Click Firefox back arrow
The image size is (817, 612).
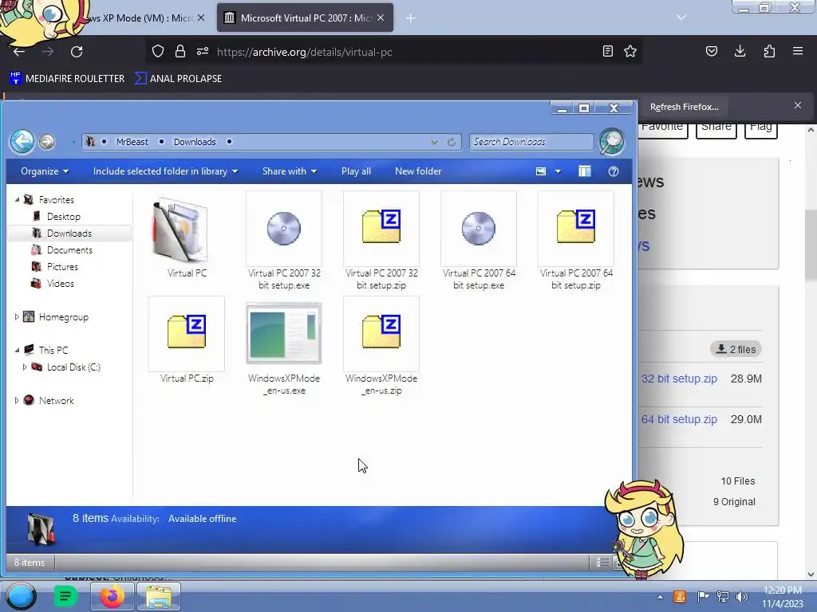coord(19,52)
